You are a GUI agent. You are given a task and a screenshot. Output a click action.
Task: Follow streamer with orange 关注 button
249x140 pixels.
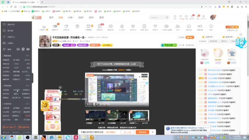coord(190,37)
